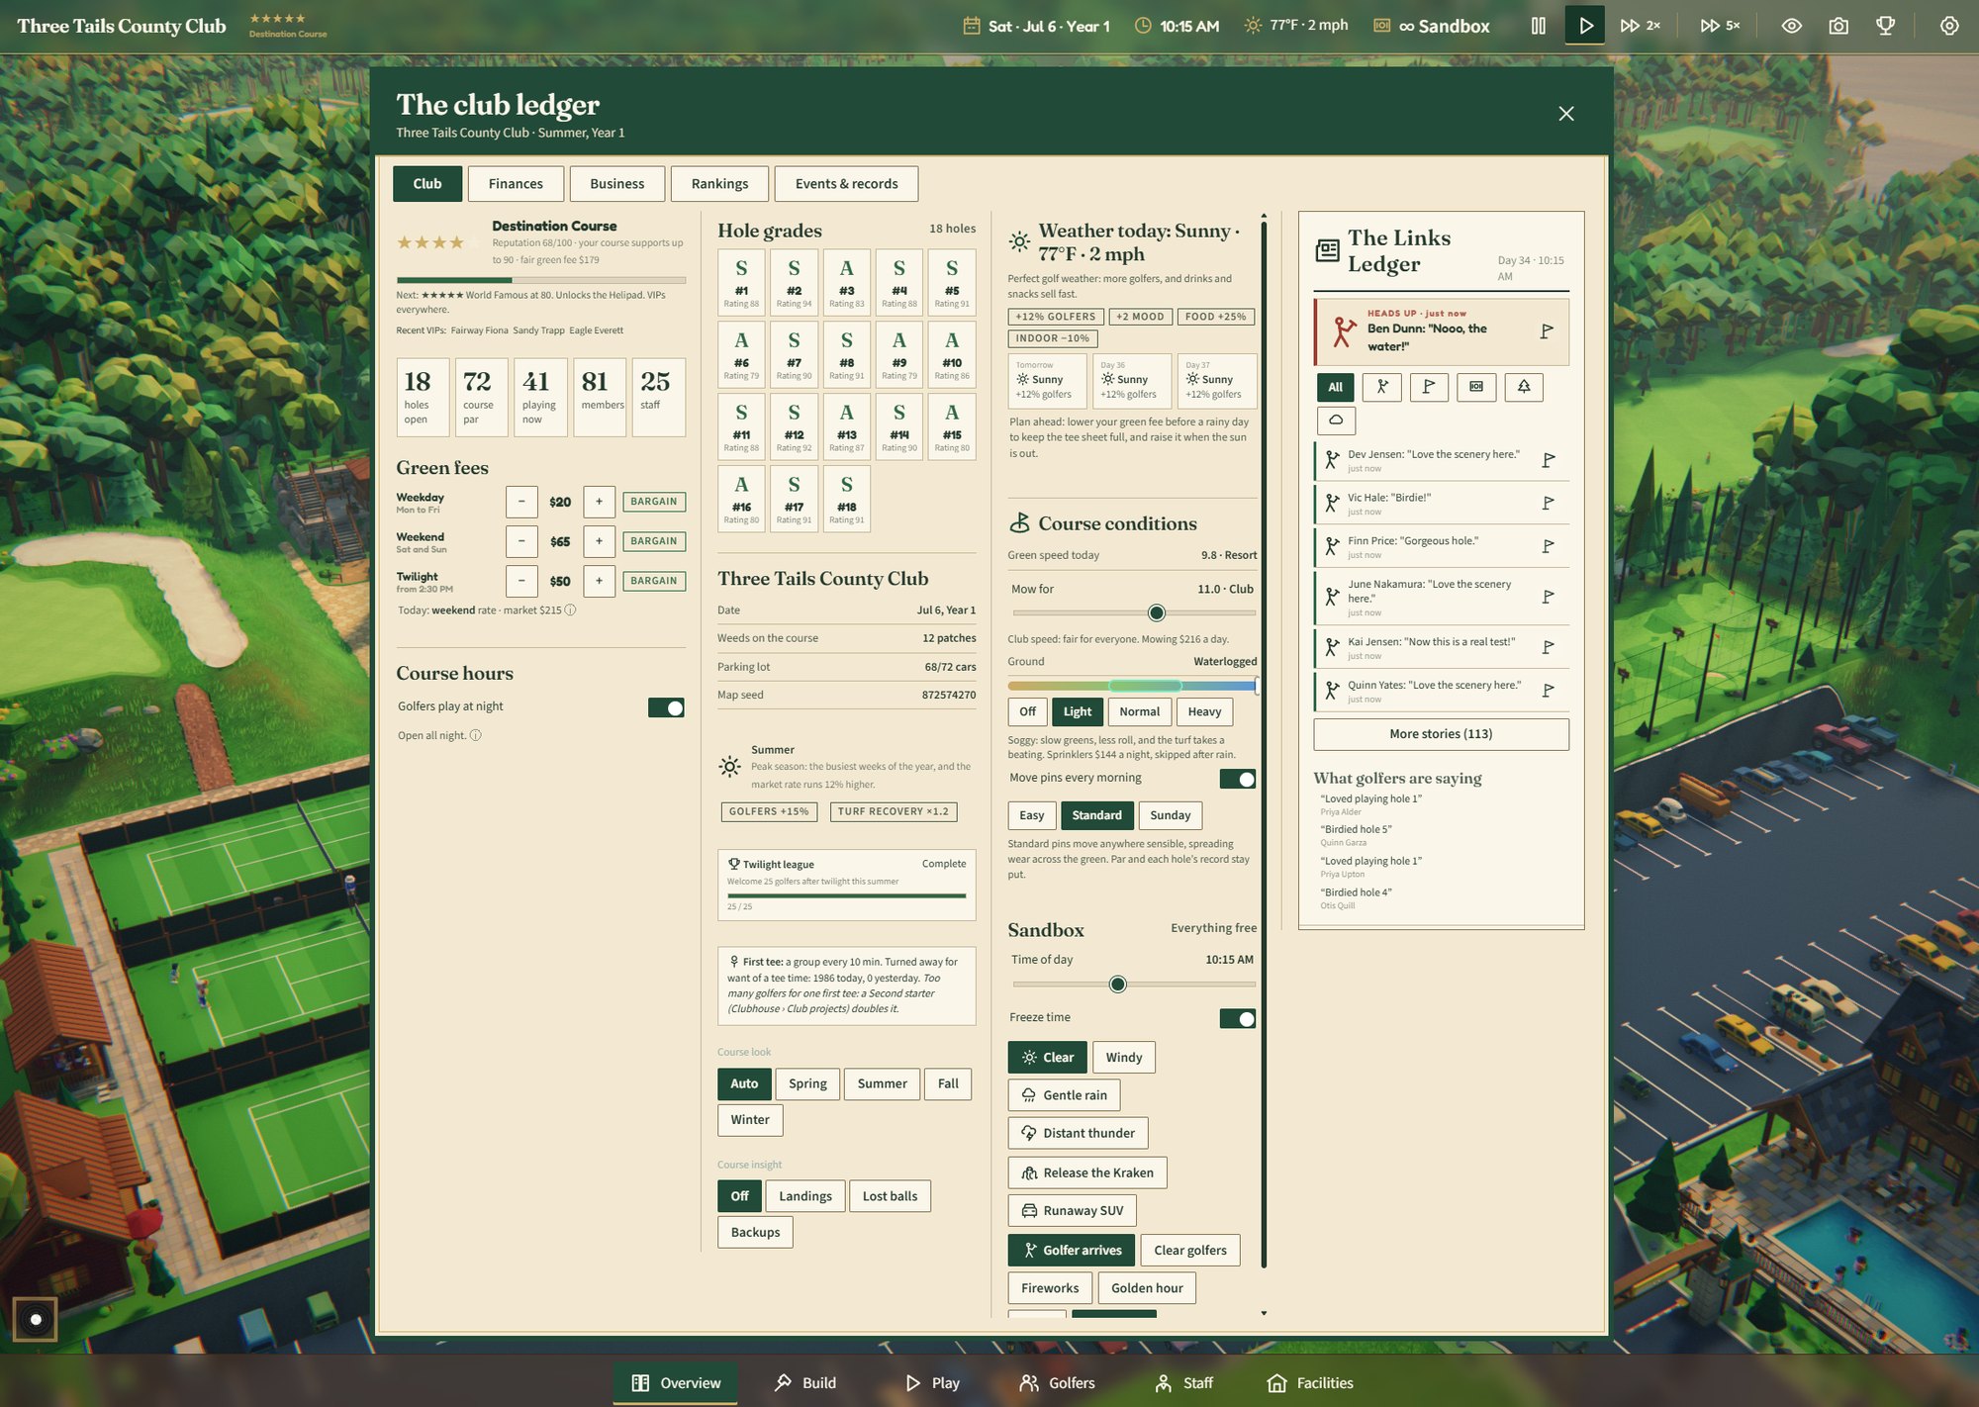Click the Clear golfers button

coord(1189,1251)
